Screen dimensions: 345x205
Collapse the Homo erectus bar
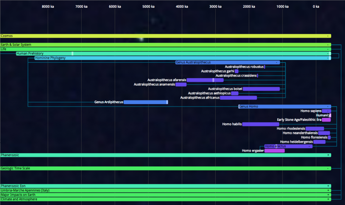click(309, 146)
